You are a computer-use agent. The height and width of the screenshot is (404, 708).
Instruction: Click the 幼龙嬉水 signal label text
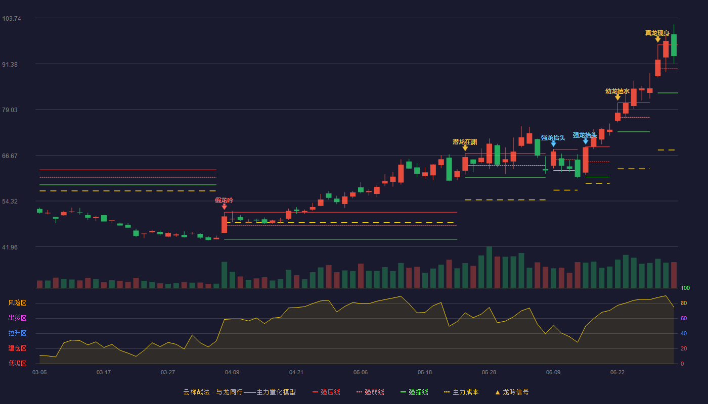point(617,91)
